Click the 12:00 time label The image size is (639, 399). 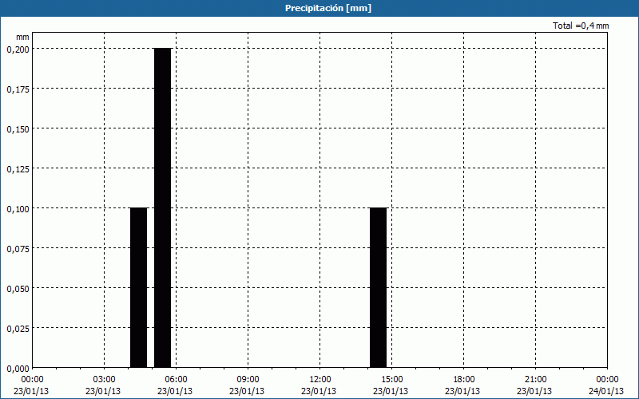320,380
